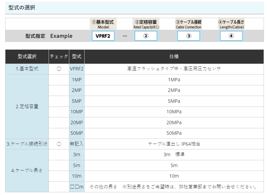Click the 1MP model code cell

pos(77,80)
